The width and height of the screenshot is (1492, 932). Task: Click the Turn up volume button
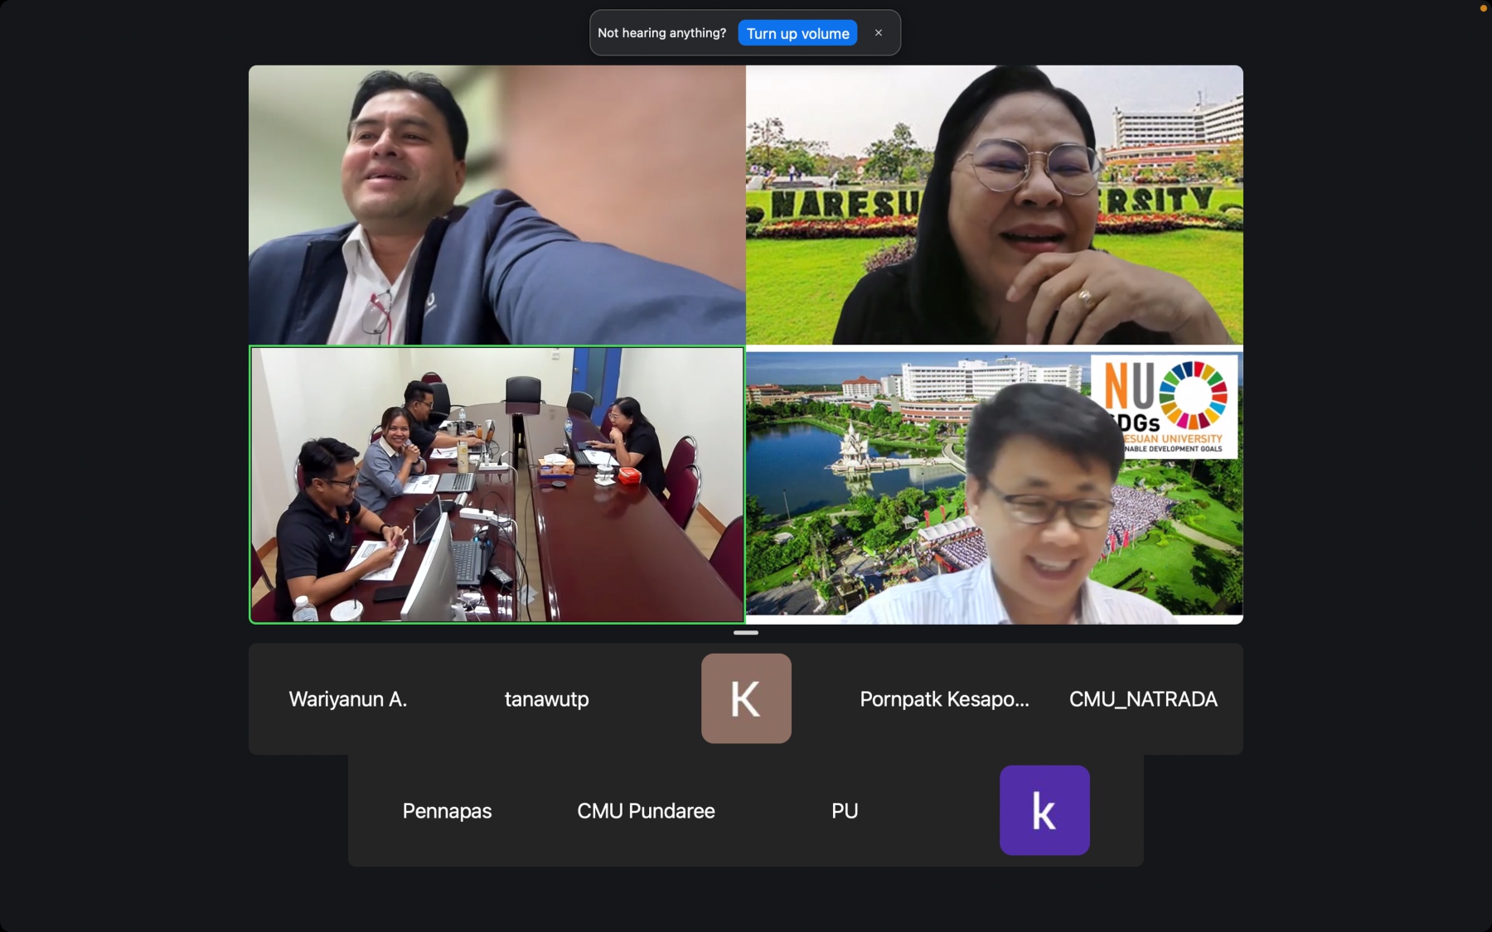797,33
